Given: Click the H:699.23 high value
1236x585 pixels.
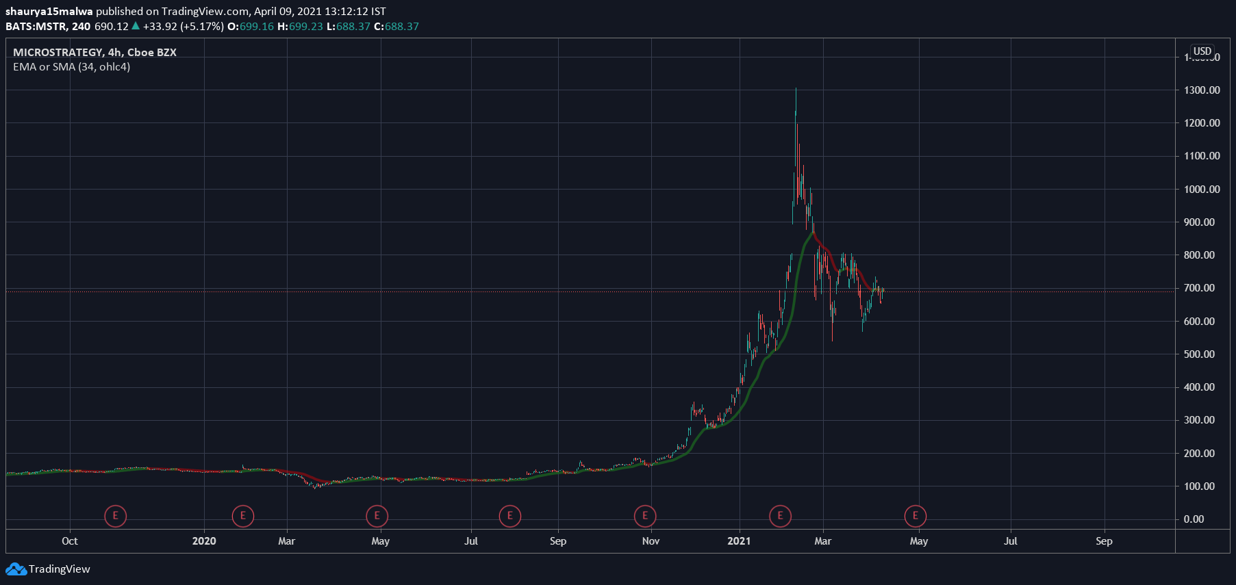Looking at the screenshot, I should pyautogui.click(x=300, y=27).
